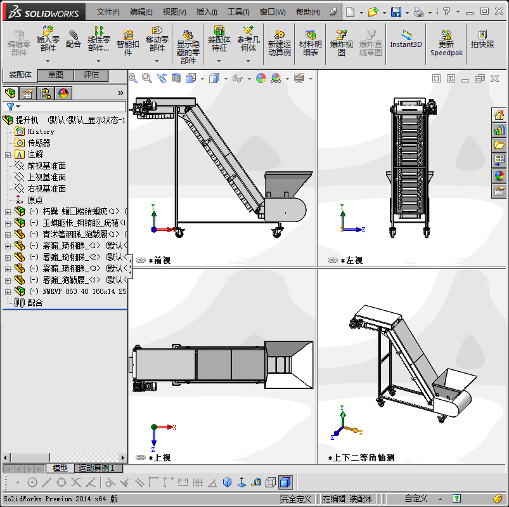Click Show Hidden Components (显示隐藏的零部件)
Screen dimensions: 509x507
pyautogui.click(x=188, y=47)
